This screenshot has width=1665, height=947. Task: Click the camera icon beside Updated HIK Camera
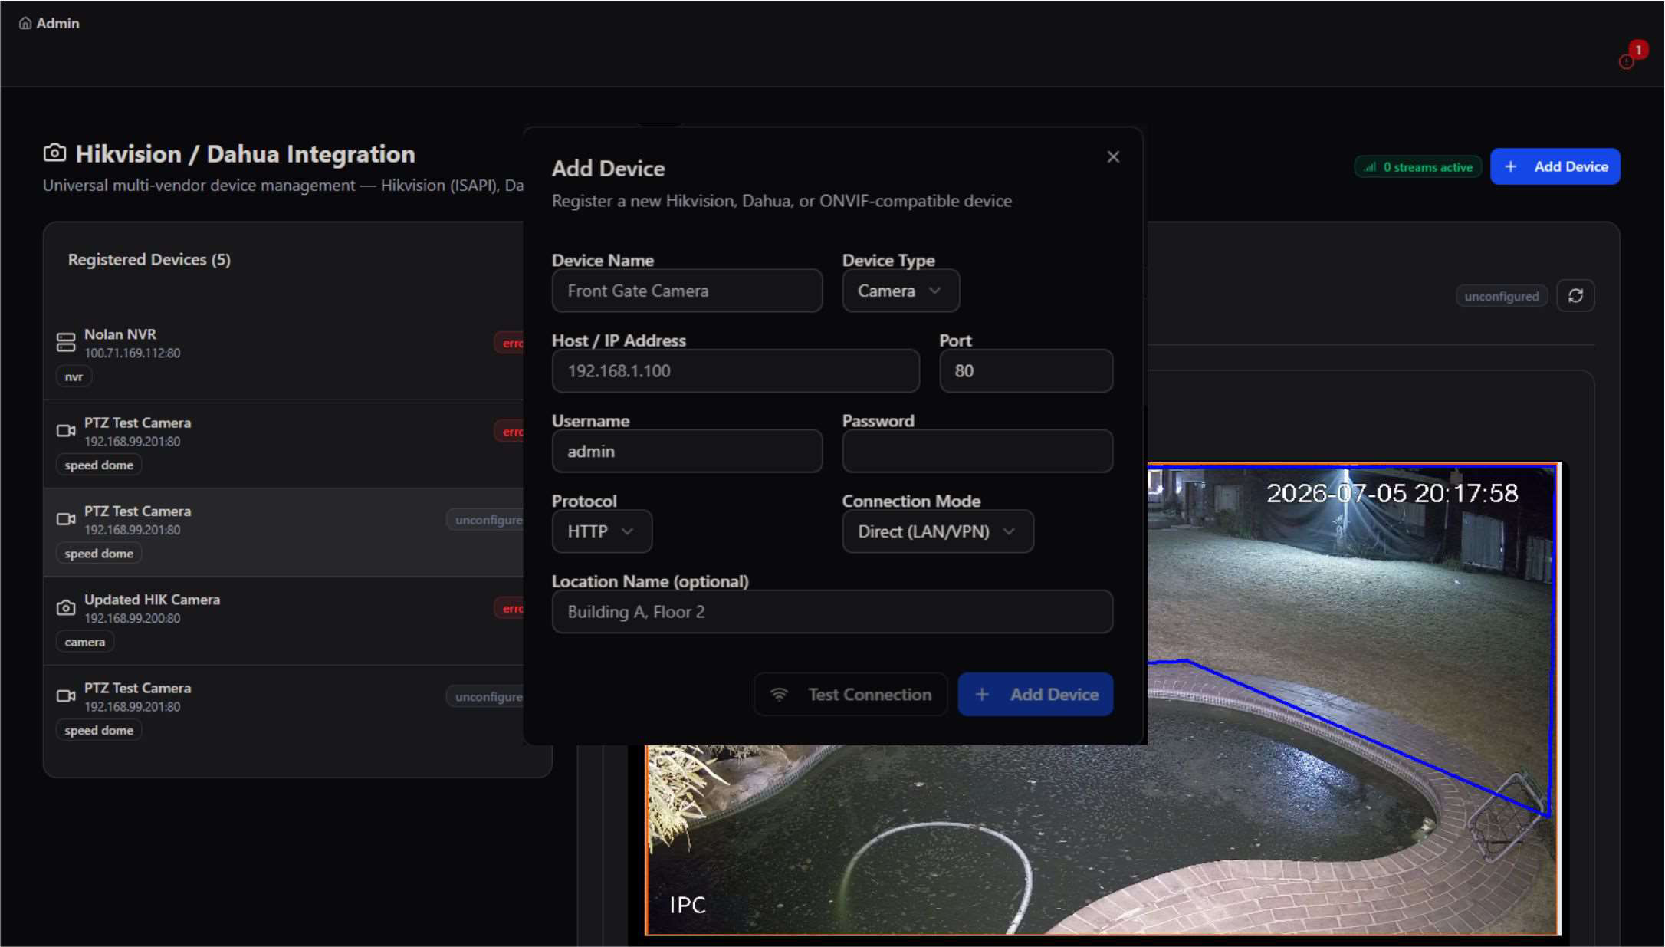[x=67, y=608]
